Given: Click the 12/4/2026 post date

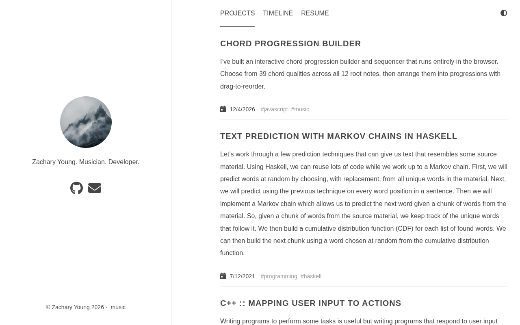Looking at the screenshot, I should [242, 109].
